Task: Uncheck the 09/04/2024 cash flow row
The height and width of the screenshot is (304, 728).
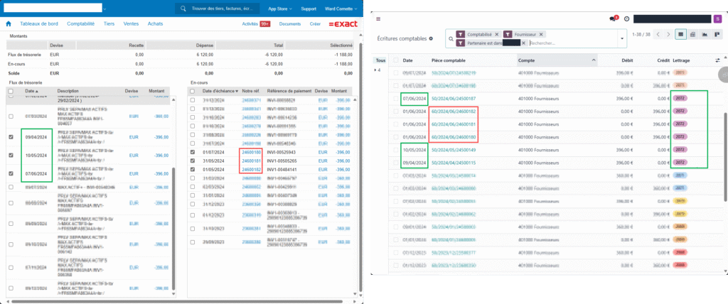Action: click(x=11, y=138)
